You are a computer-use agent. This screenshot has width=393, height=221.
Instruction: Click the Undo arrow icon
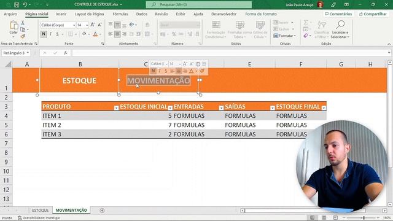pyautogui.click(x=25, y=4)
